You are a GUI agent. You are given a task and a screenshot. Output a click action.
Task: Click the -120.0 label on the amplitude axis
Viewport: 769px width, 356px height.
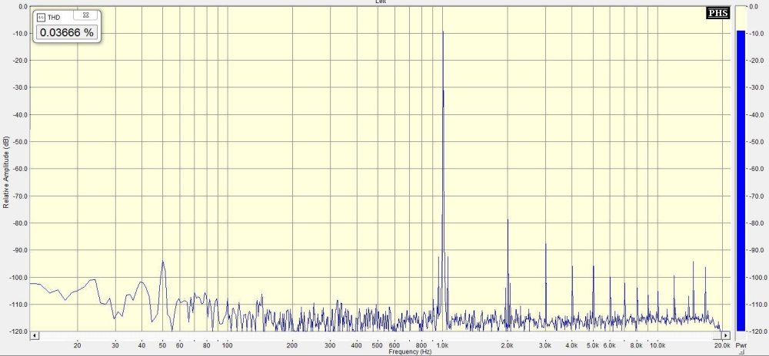coord(17,331)
